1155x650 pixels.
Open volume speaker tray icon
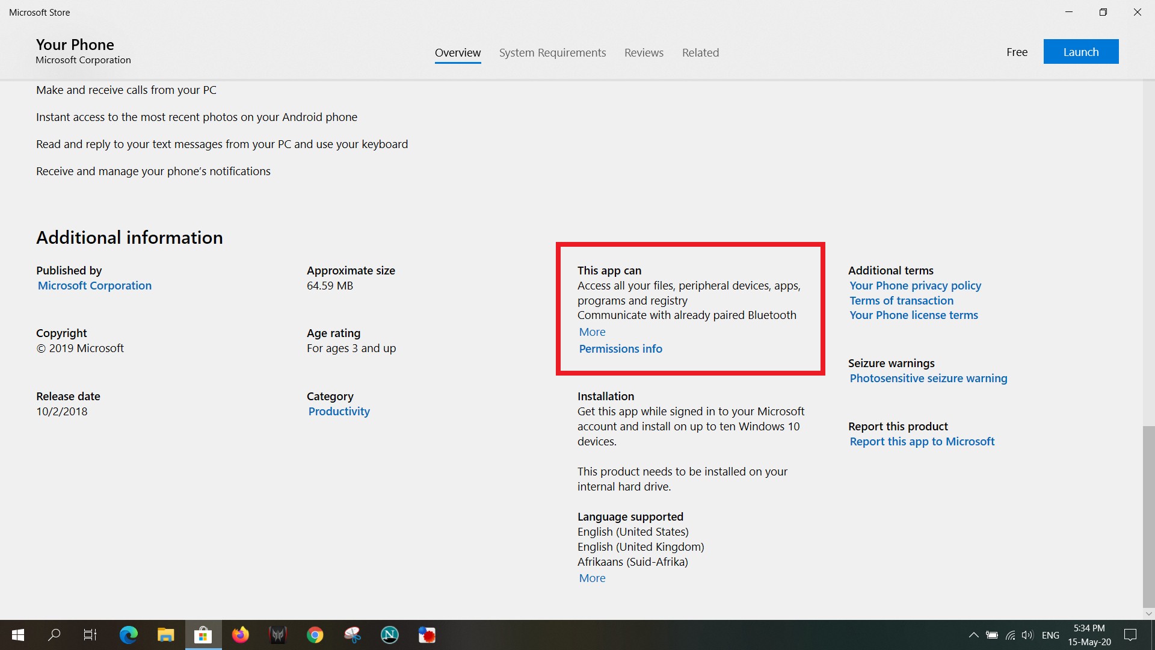click(1027, 635)
